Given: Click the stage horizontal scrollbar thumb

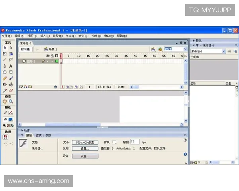Looking at the screenshot, I should click(x=73, y=125).
